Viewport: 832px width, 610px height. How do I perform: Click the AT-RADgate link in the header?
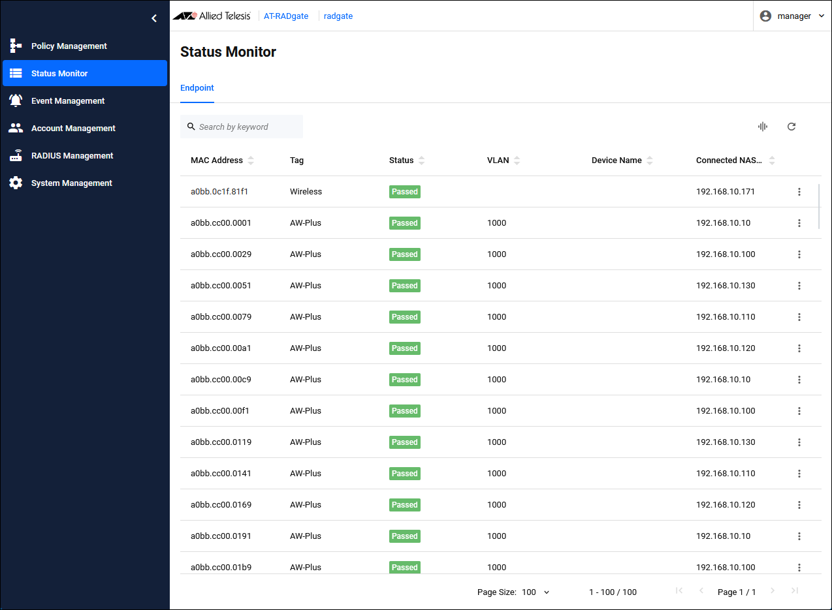(286, 16)
